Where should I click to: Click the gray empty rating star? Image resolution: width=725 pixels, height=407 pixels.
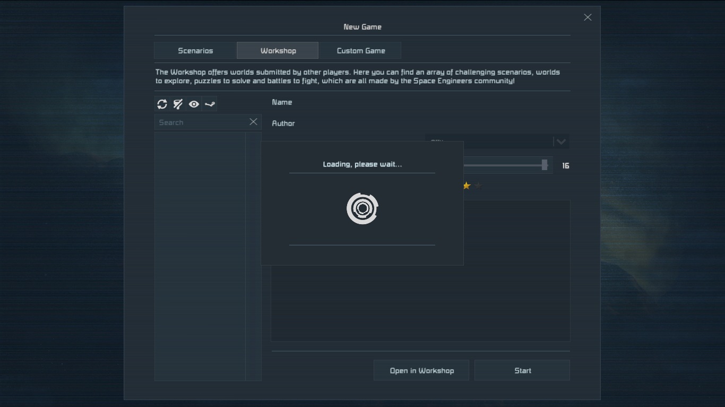pyautogui.click(x=479, y=185)
